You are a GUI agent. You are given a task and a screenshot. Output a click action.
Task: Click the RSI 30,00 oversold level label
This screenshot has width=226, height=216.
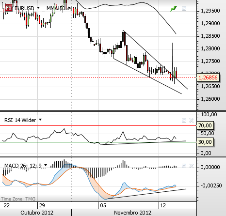205,142
